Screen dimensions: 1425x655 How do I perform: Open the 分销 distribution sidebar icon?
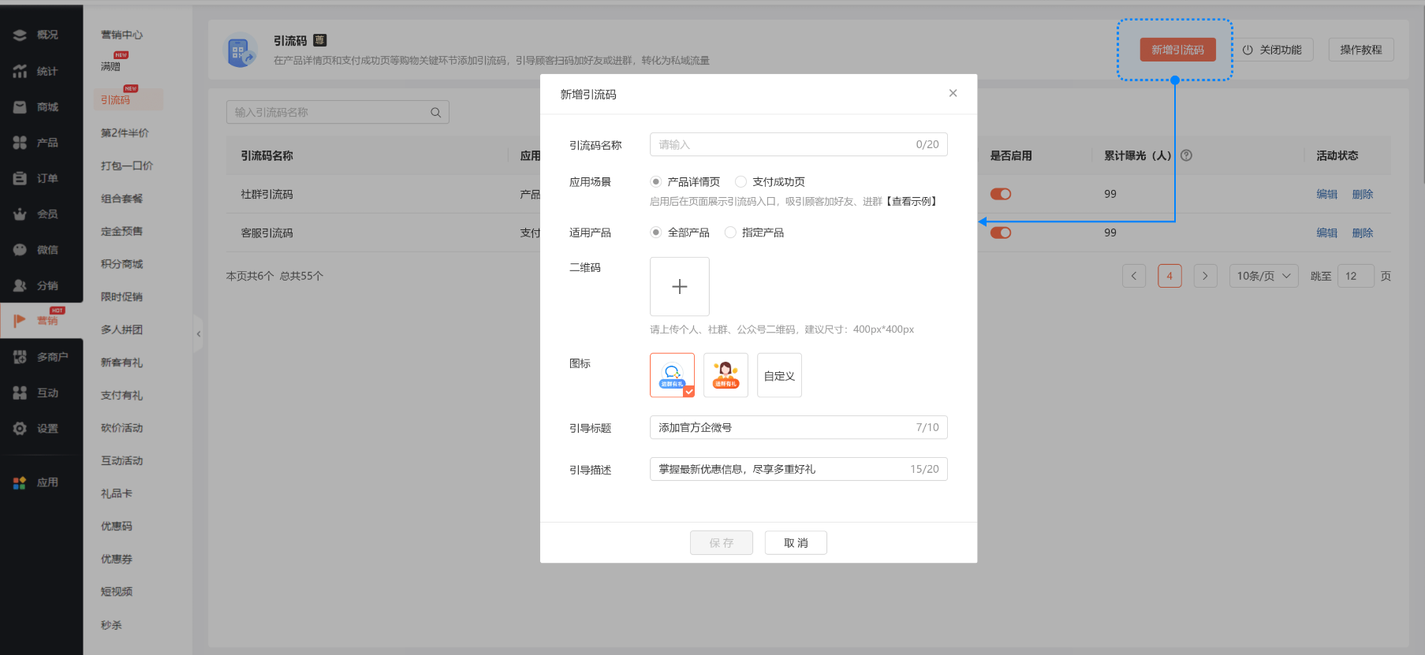tap(20, 285)
